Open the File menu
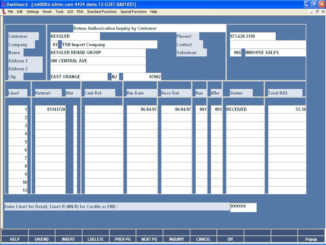Image resolution: width=326 pixels, height=245 pixels. tap(11, 12)
